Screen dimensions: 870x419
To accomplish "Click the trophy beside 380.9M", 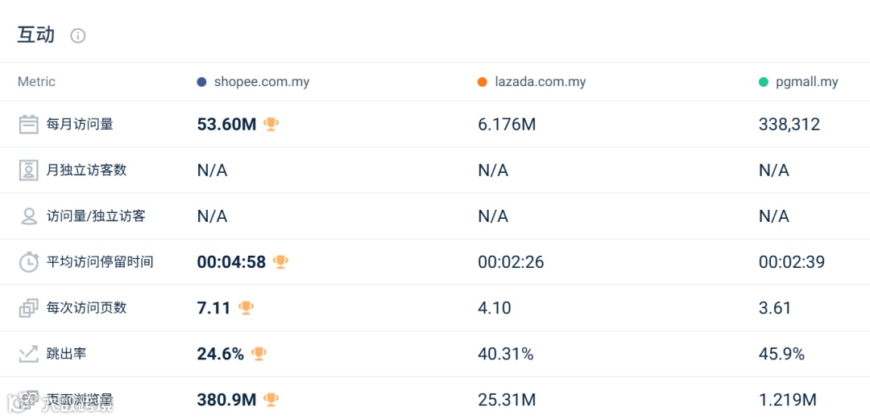I will (x=271, y=400).
